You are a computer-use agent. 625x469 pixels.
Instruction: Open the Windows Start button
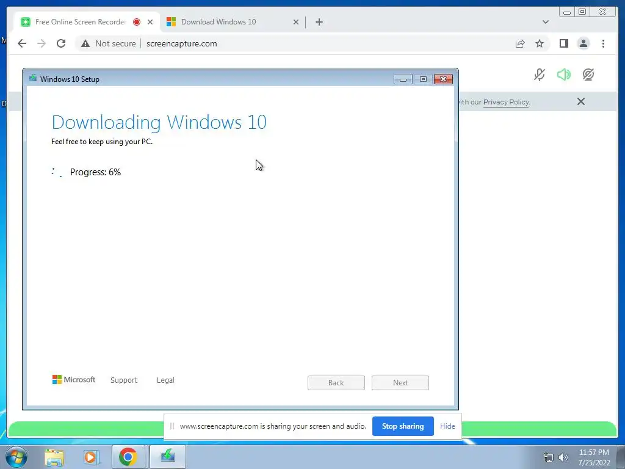point(16,457)
